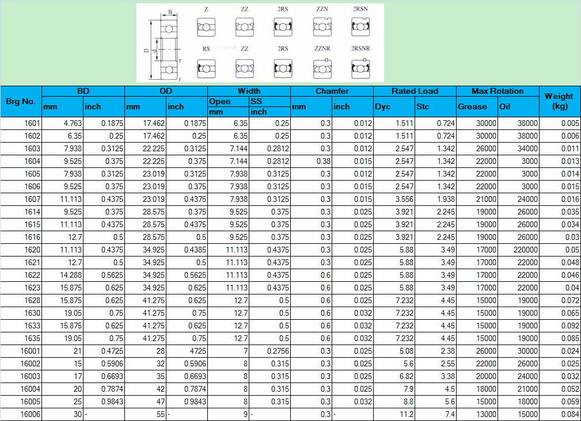
Task: Click bearing number 1601 cell
Action: [21, 123]
